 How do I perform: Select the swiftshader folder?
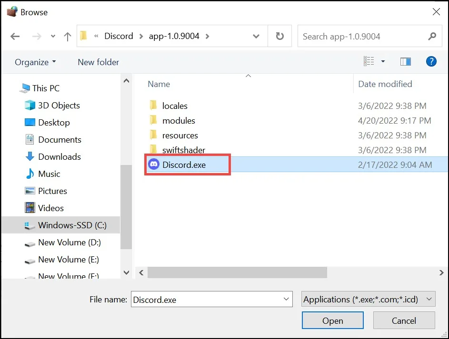tap(183, 150)
